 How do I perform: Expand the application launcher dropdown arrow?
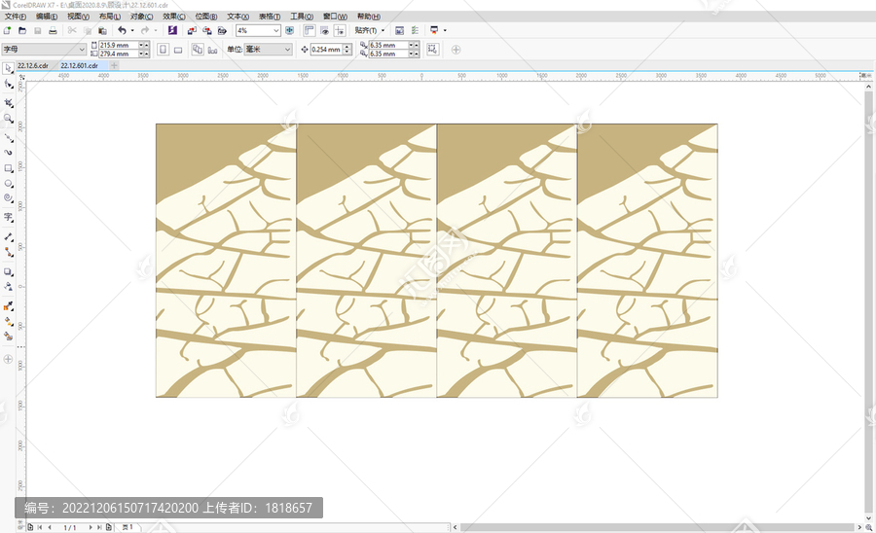coord(445,31)
